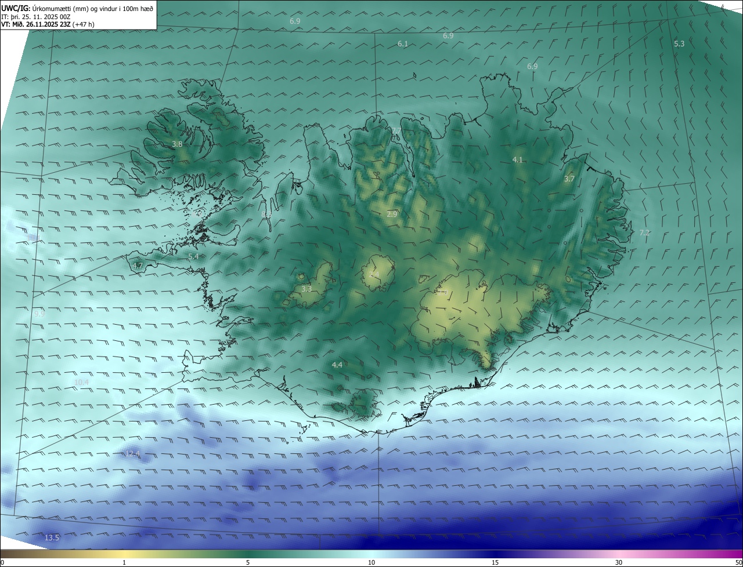Click the 2.4 value on the glacier

click(x=374, y=274)
